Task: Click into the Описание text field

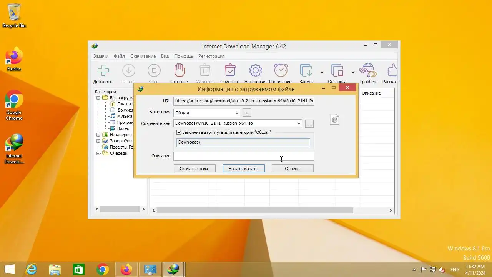Action: [244, 156]
